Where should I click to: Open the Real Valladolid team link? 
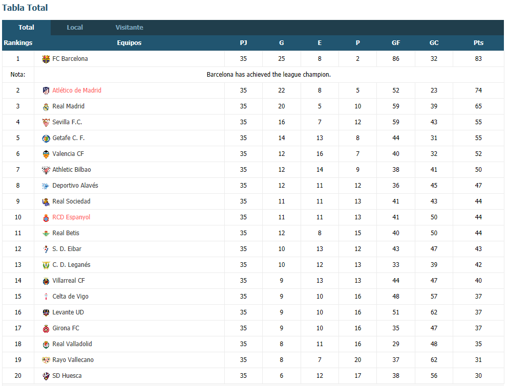coord(72,344)
